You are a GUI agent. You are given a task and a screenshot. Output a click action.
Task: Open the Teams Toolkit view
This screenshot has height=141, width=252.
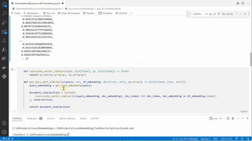[4, 58]
